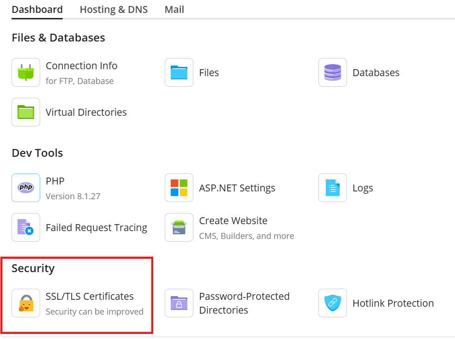Screen dimensions: 455x339
Task: Open the Mail tab
Action: click(174, 10)
